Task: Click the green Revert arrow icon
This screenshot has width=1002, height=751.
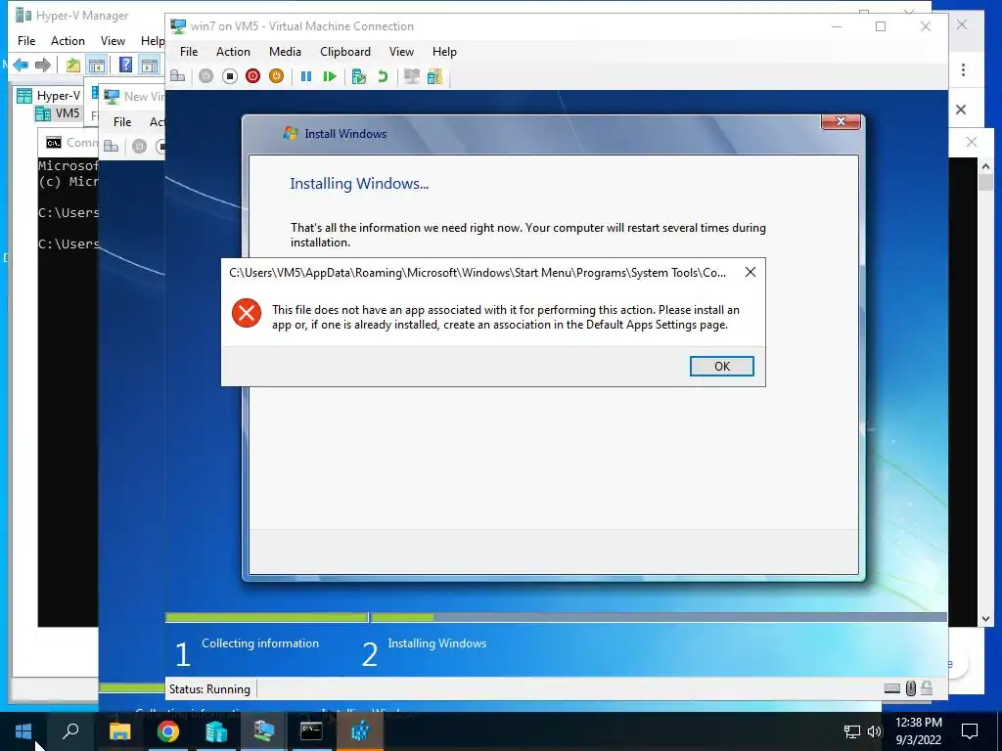Action: (383, 76)
